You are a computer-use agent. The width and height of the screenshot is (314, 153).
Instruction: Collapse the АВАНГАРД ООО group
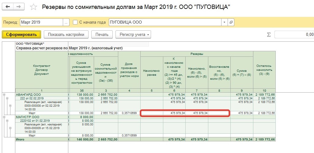[3, 94]
